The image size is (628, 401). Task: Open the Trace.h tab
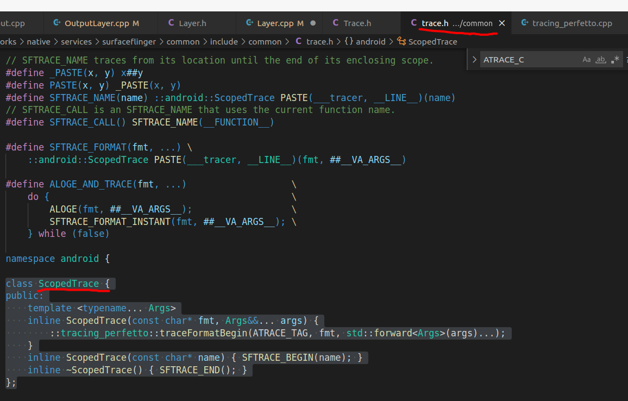[x=357, y=23]
